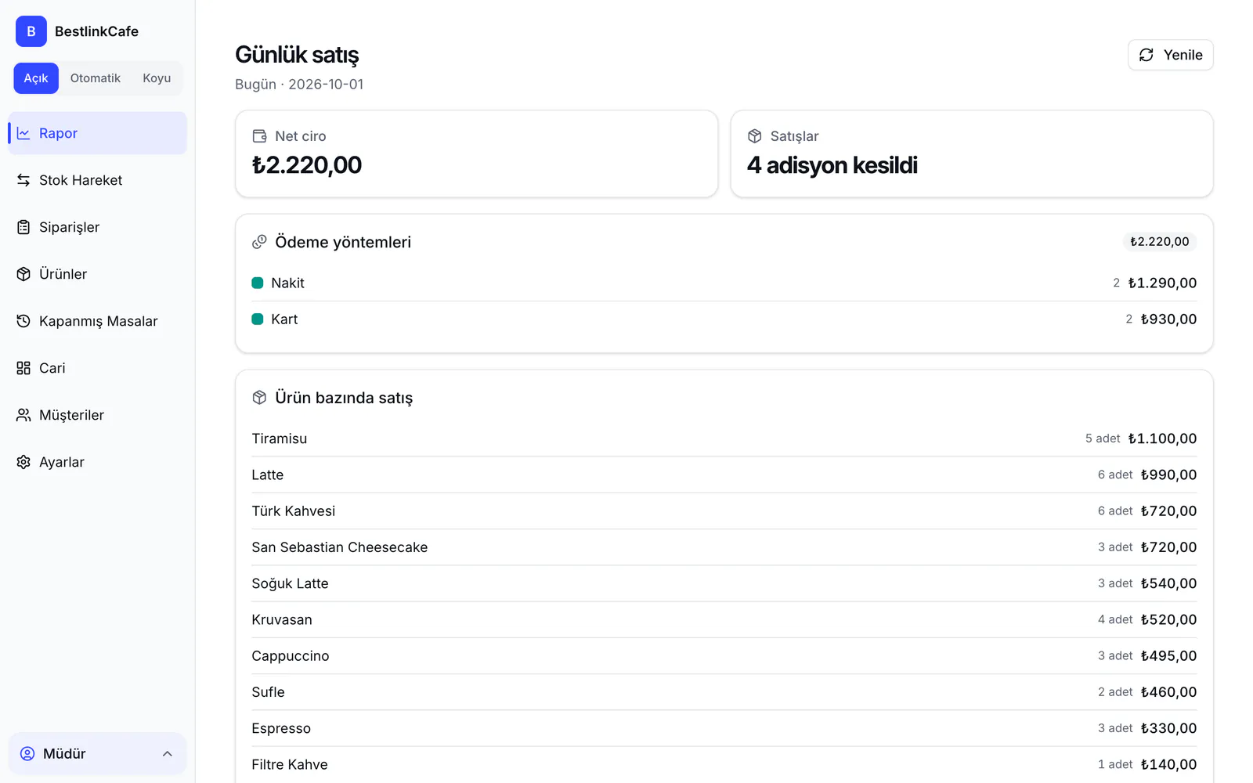Click the Espresso ₺330,00 amount
Screen dimensions: 1253x783
[1168, 728]
